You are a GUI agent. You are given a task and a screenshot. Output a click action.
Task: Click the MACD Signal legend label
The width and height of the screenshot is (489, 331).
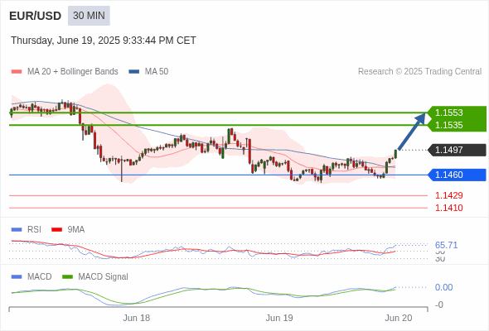click(x=104, y=277)
